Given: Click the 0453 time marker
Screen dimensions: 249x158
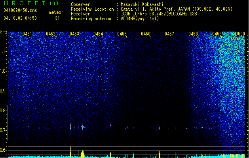Looking at the screenshot, I should click(74, 34).
